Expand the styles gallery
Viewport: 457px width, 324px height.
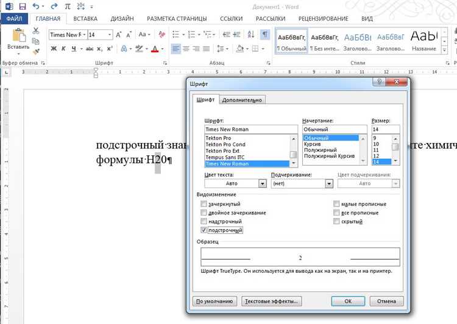[444, 50]
